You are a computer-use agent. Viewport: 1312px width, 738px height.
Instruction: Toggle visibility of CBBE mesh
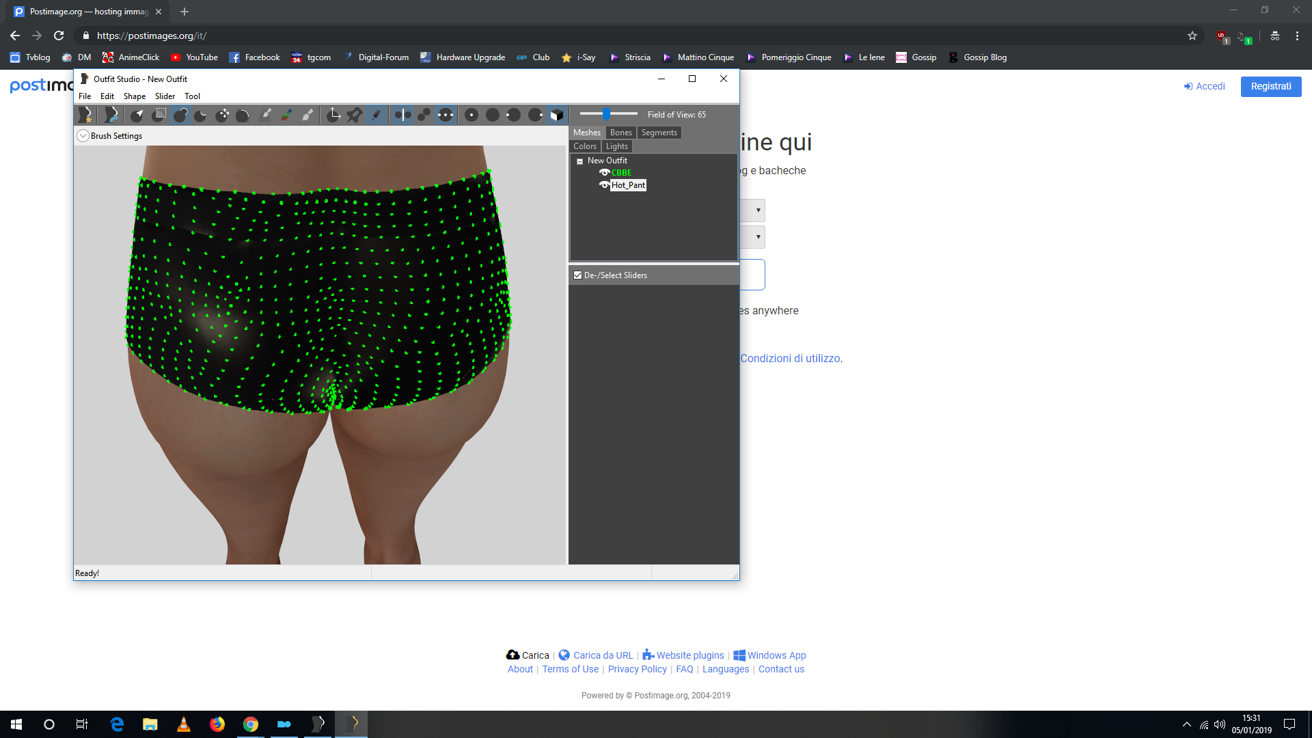(x=604, y=173)
